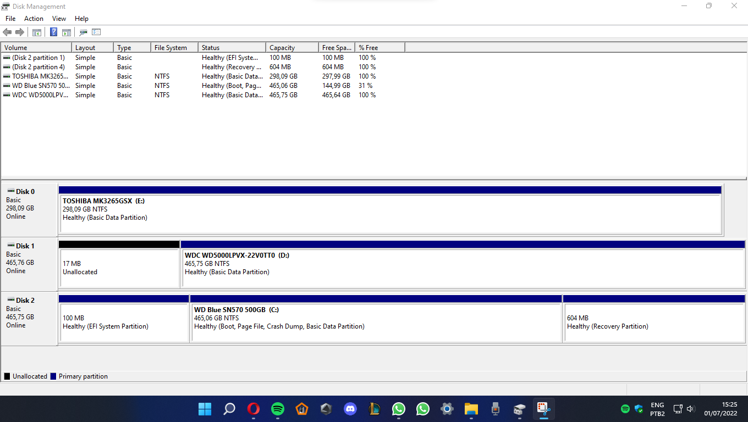Image resolution: width=748 pixels, height=422 pixels.
Task: Select the WDC WD5000LPVX-22V0TT0 (D:) partition block
Action: [x=463, y=264]
